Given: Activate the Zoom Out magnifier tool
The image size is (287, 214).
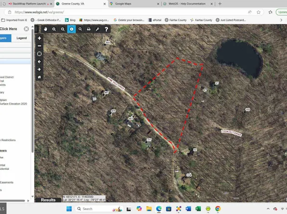Looking at the screenshot, I should point(63,29).
